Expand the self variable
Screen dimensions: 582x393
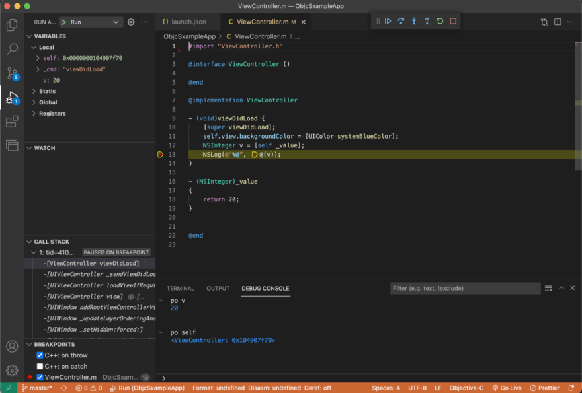(x=38, y=58)
